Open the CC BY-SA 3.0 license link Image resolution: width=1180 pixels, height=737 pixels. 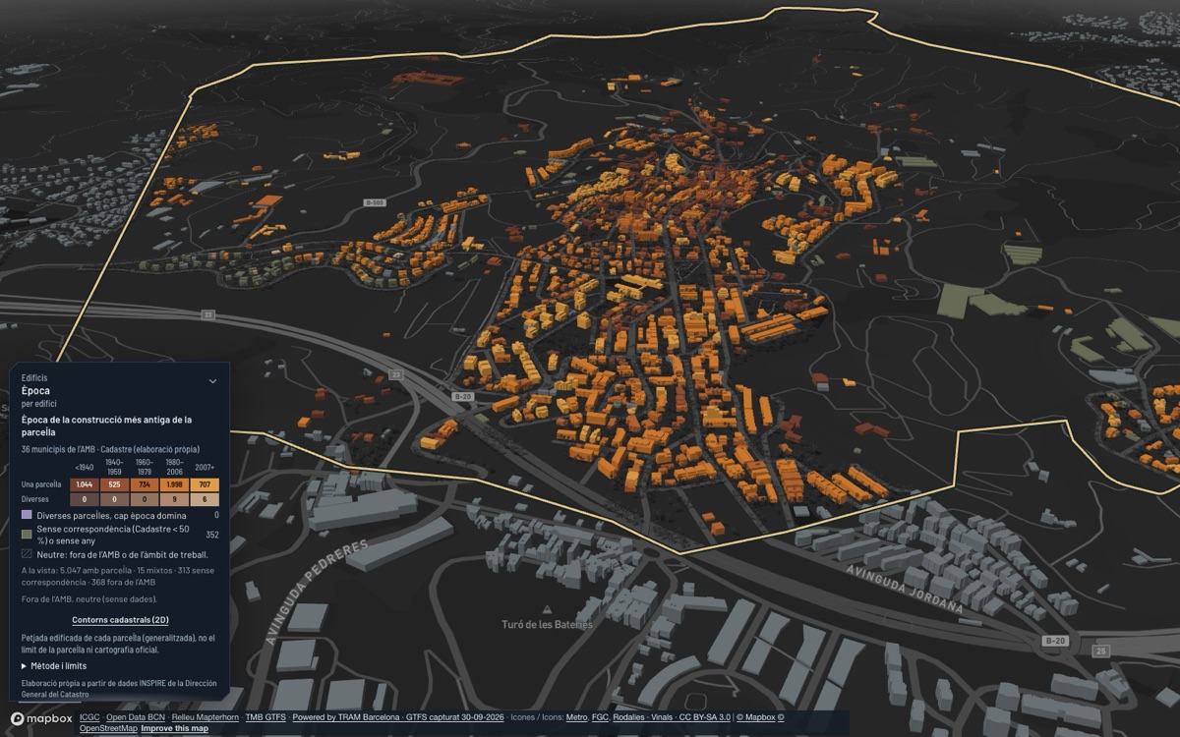tap(705, 717)
